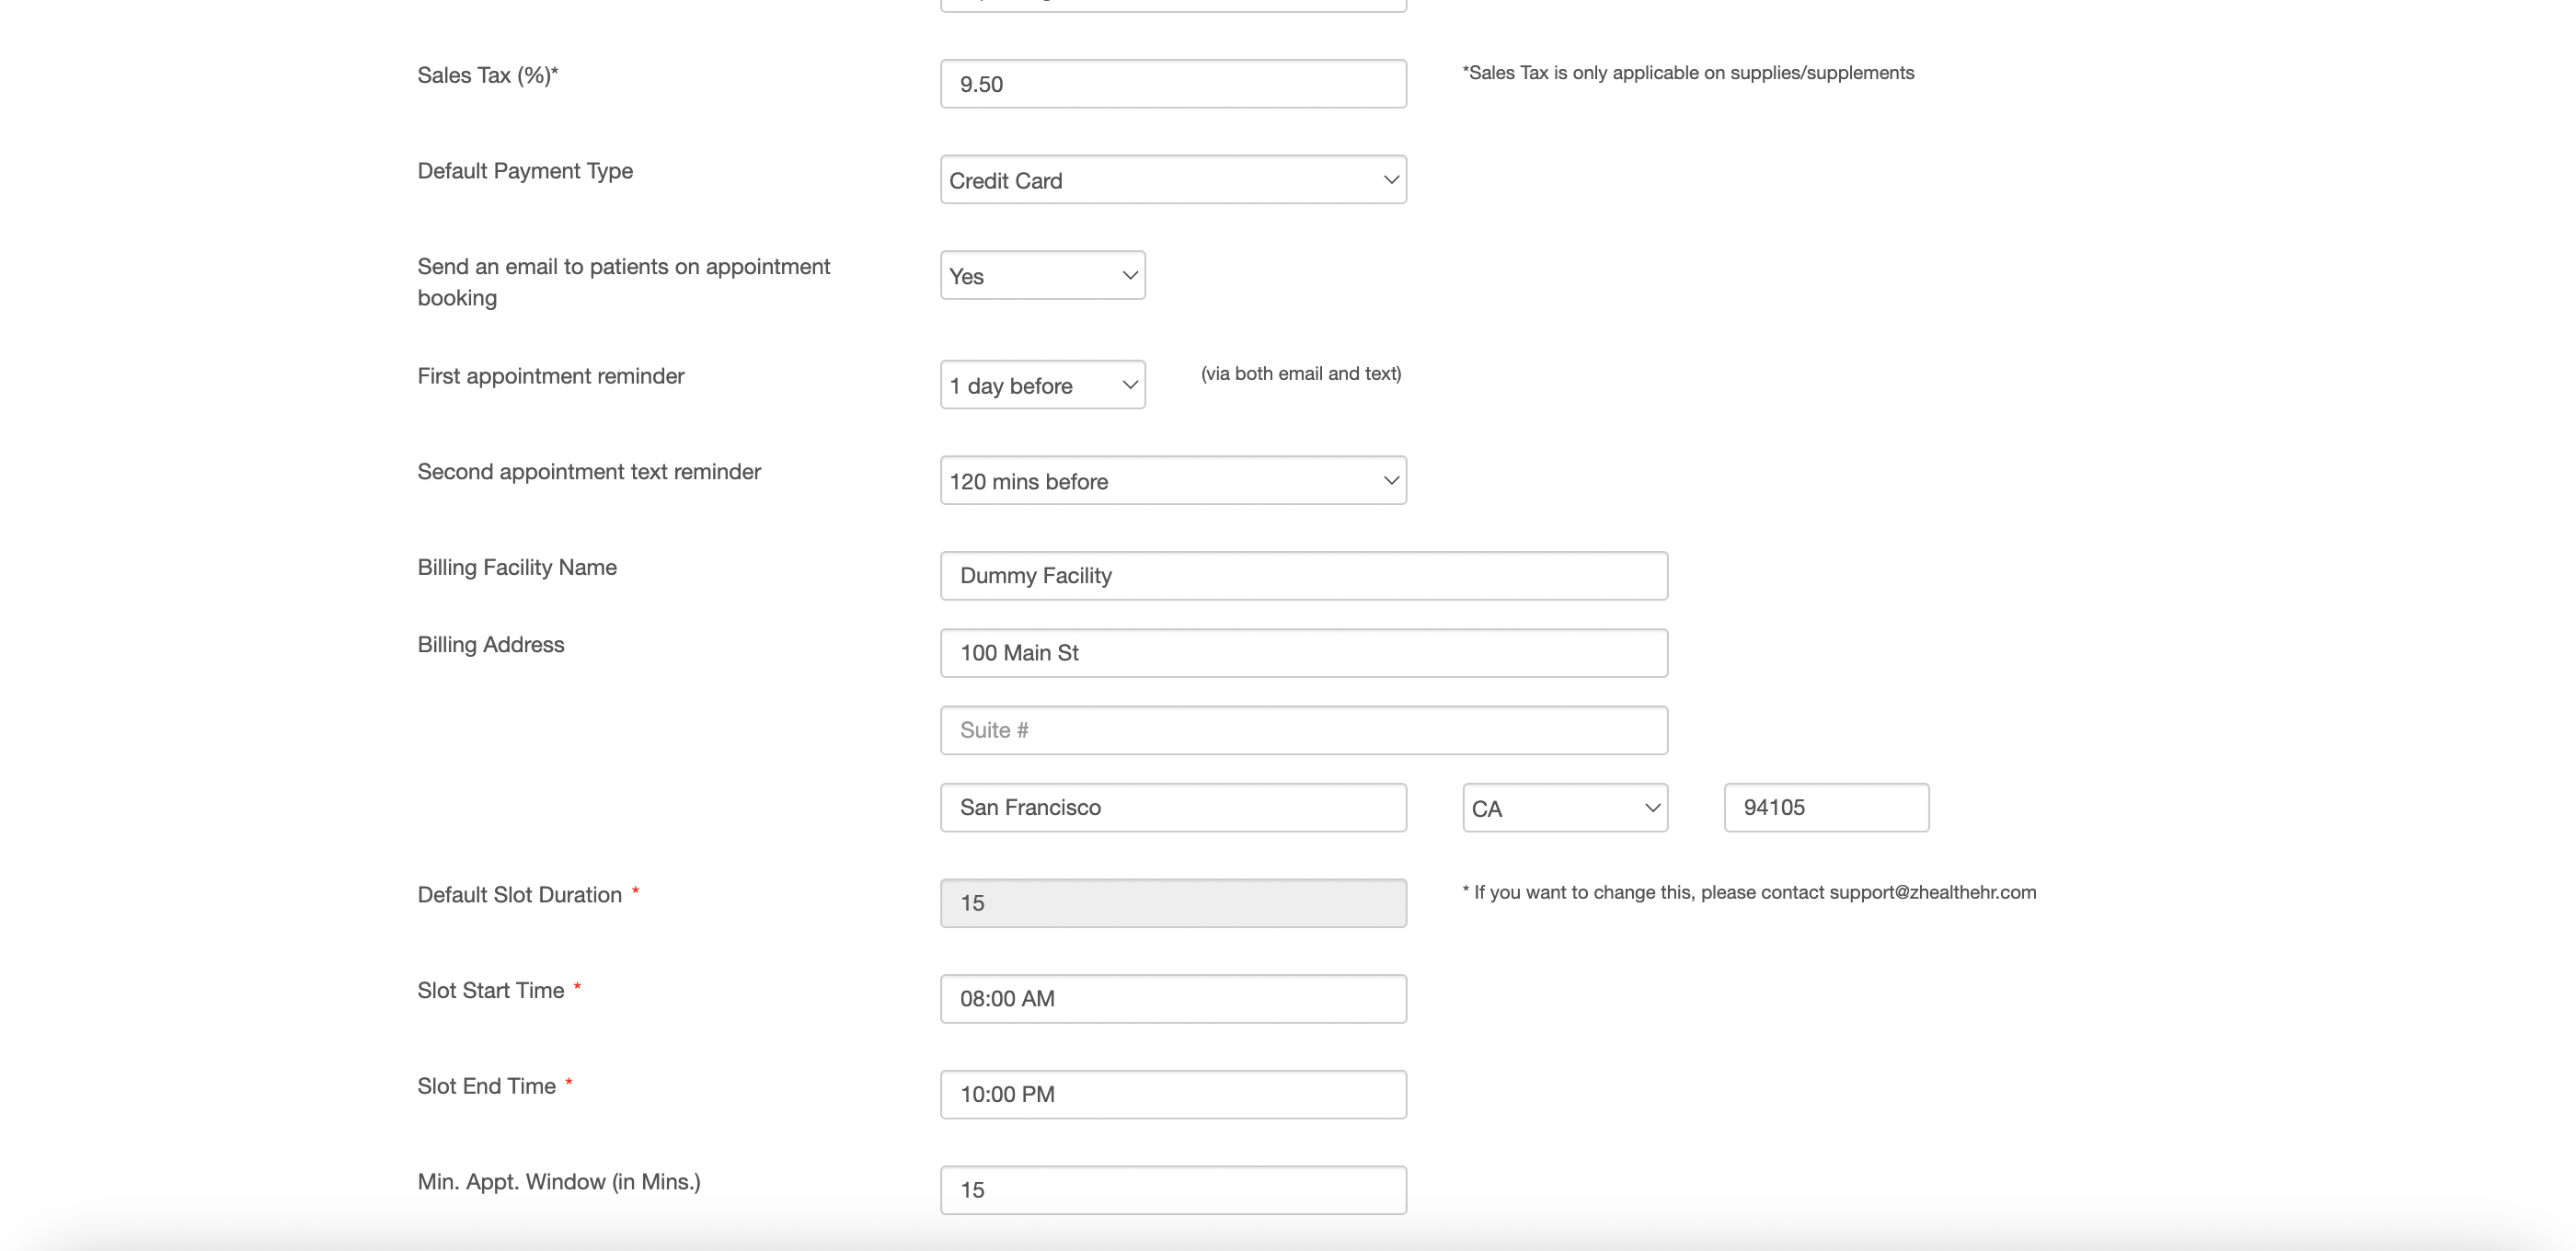
Task: Click the Slot End Time label
Action: click(x=487, y=1086)
